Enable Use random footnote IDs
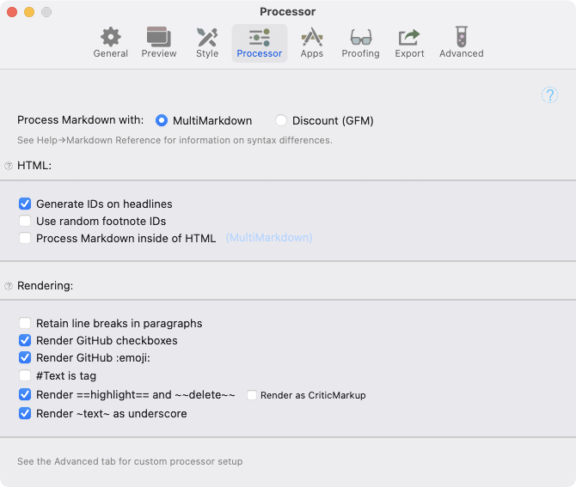The width and height of the screenshot is (576, 487). coord(25,221)
